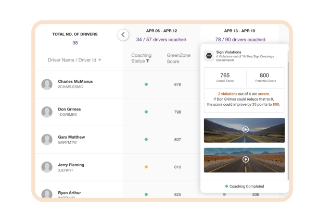319x222 pixels.
Task: Sort by Driver Name ascending arrow
Action: [x=100, y=60]
